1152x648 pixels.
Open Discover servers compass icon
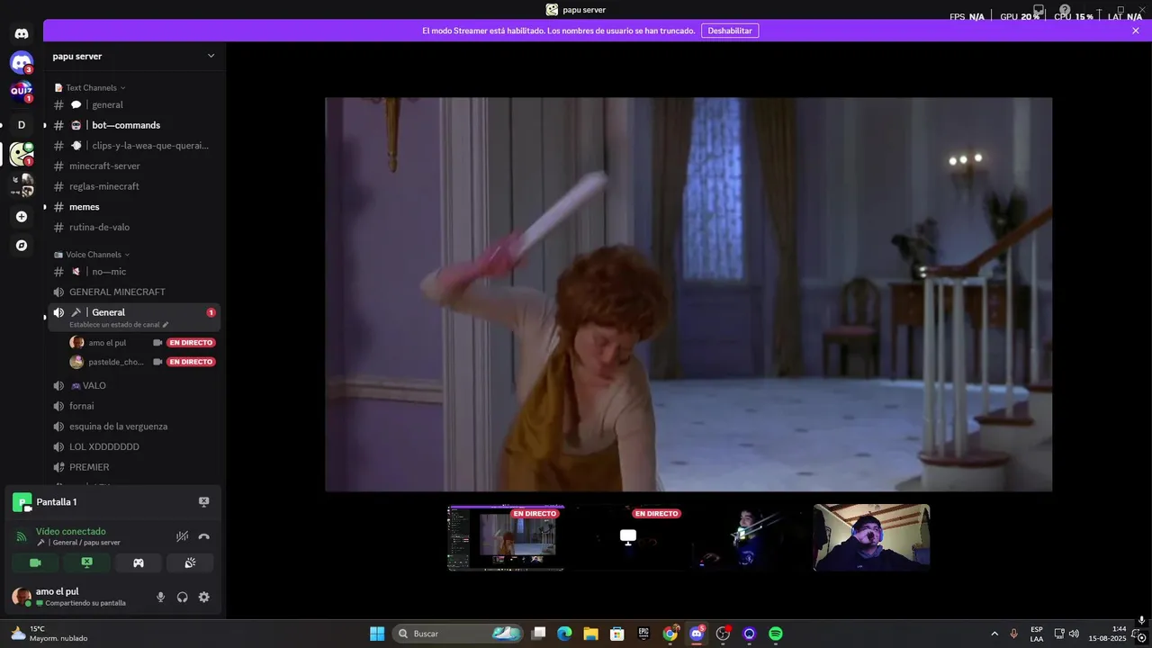tap(22, 245)
